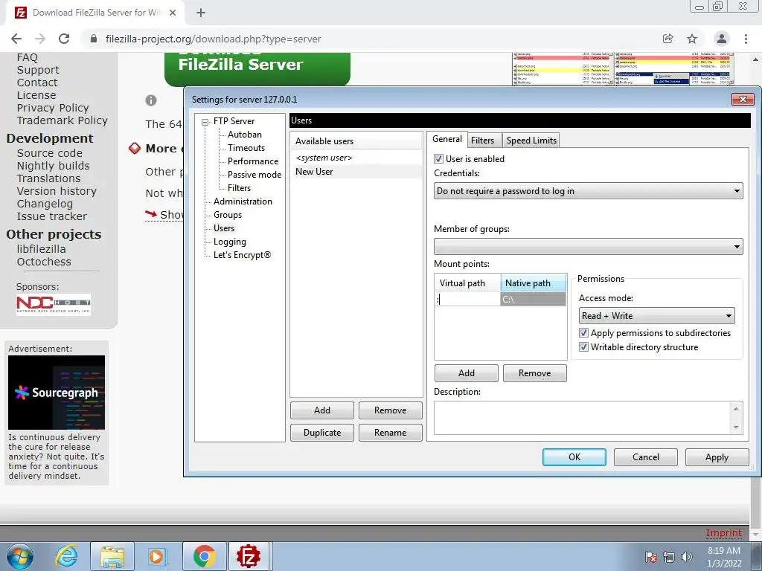
Task: Click the Cancel button in the settings dialog
Action: [646, 457]
